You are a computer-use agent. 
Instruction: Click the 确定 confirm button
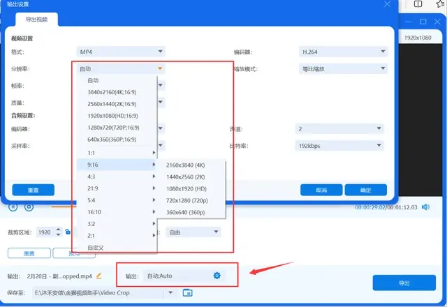click(x=366, y=190)
